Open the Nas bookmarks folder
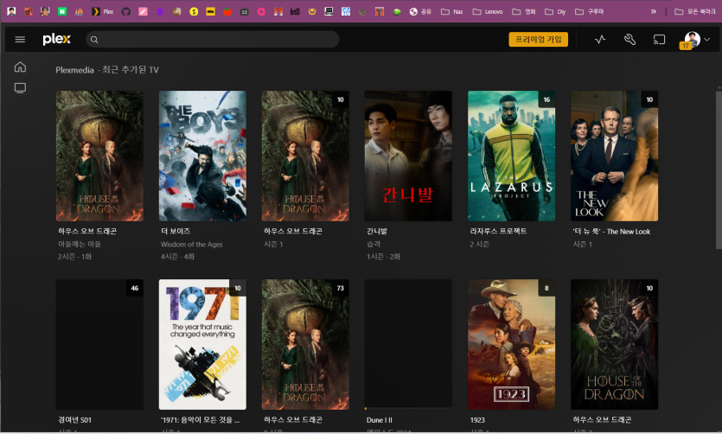722x434 pixels. (x=451, y=11)
